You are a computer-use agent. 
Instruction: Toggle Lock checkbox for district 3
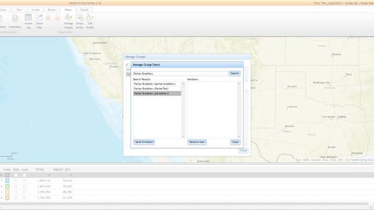point(25,192)
